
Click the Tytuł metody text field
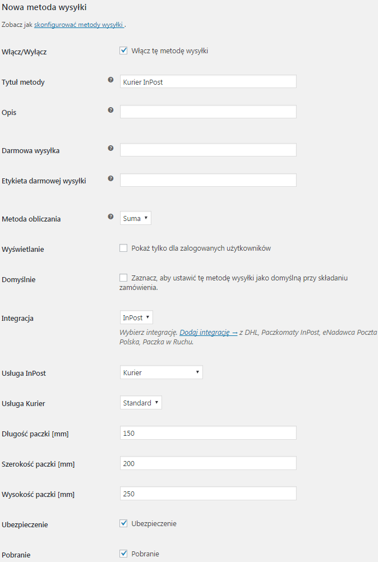(208, 82)
